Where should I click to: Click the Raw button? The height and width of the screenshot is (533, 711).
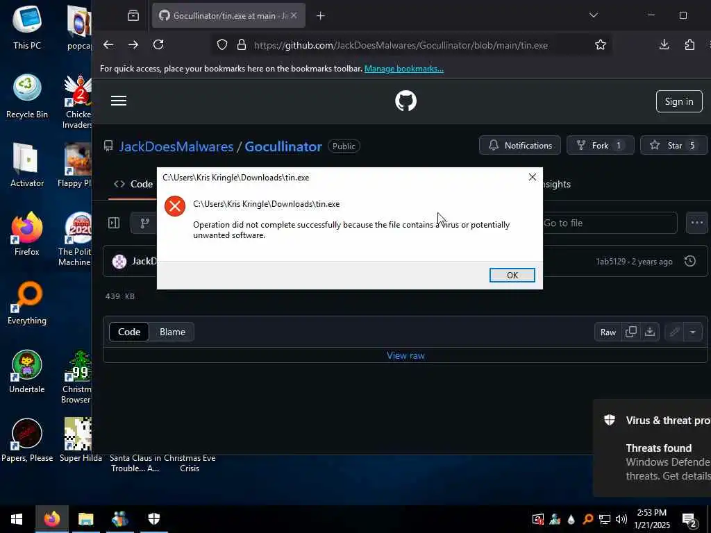pyautogui.click(x=608, y=332)
